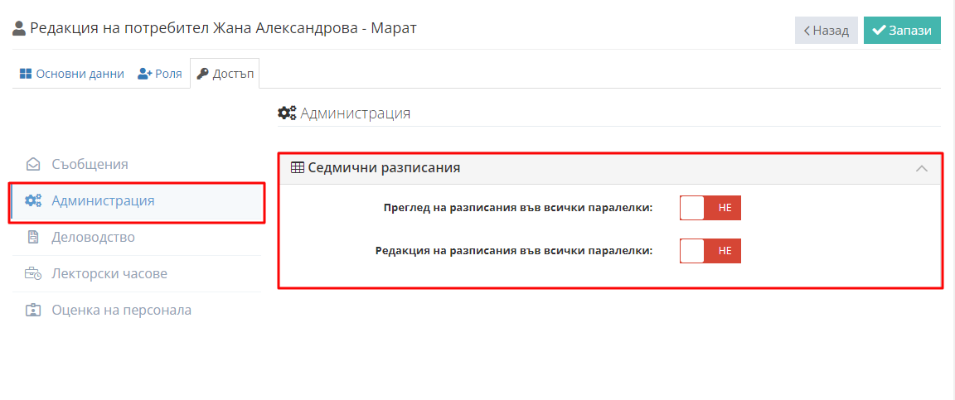
Task: Click label Редакция на разписания във всички паралелки
Action: point(514,251)
